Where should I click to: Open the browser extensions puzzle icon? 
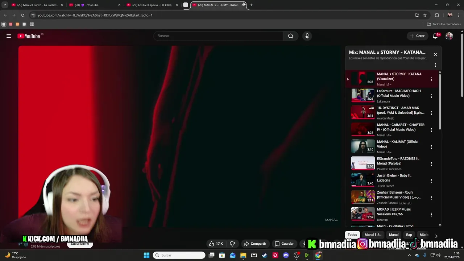click(x=437, y=15)
